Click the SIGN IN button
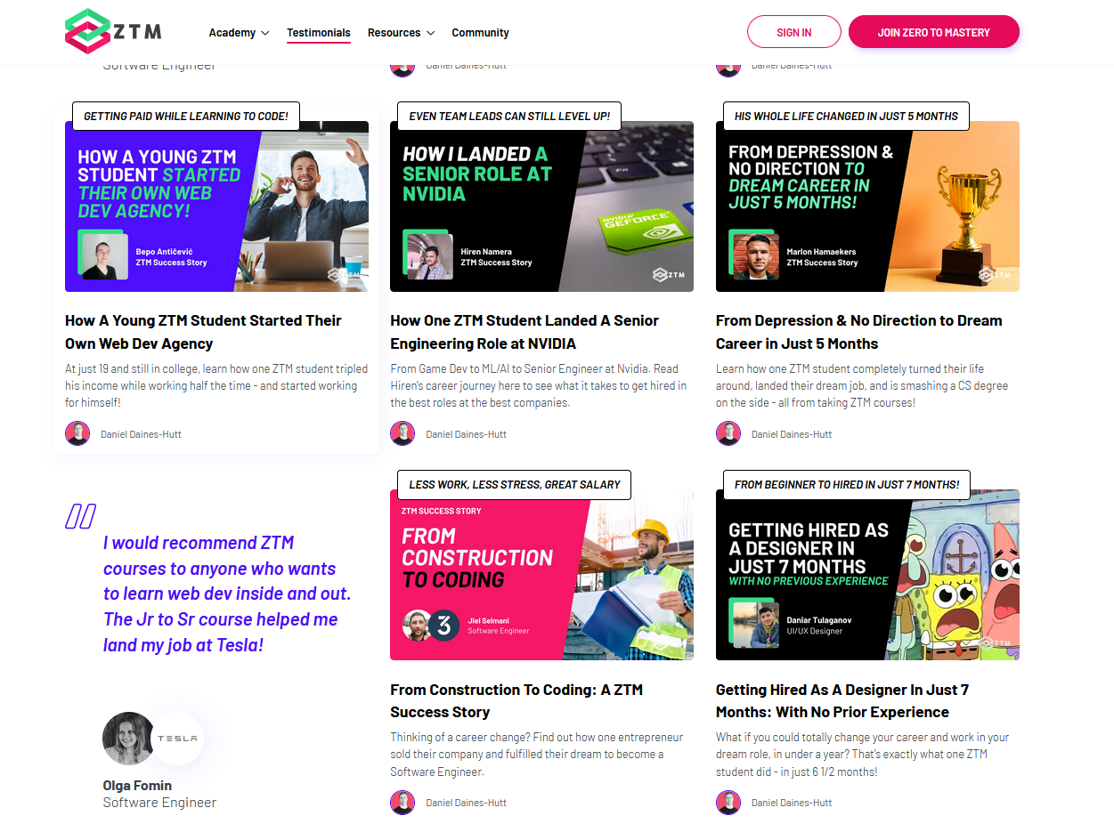 pos(793,32)
